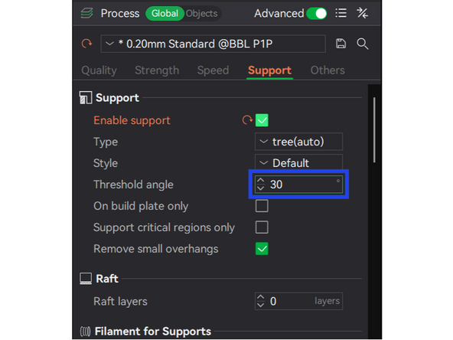Reset preset changes with the orange arrow
Image resolution: width=453 pixels, height=340 pixels.
[86, 44]
